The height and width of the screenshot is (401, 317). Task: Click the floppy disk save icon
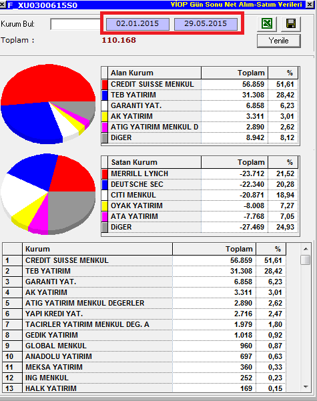(291, 24)
